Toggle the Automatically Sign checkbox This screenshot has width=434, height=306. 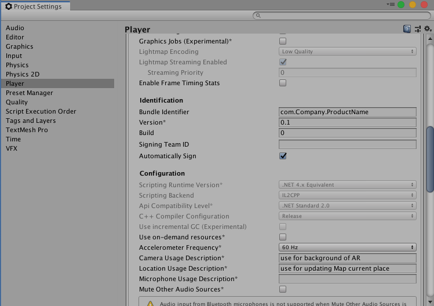coord(283,156)
